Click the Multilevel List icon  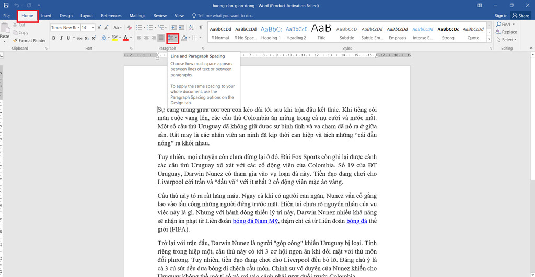pyautogui.click(x=161, y=28)
